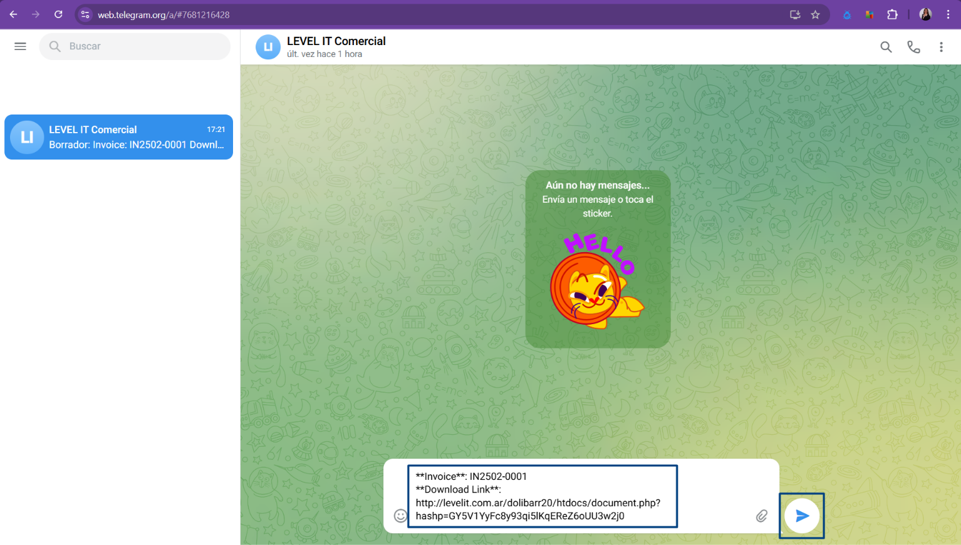Attach a file with the paperclip icon
Viewport: 961px width, 545px height.
[762, 516]
